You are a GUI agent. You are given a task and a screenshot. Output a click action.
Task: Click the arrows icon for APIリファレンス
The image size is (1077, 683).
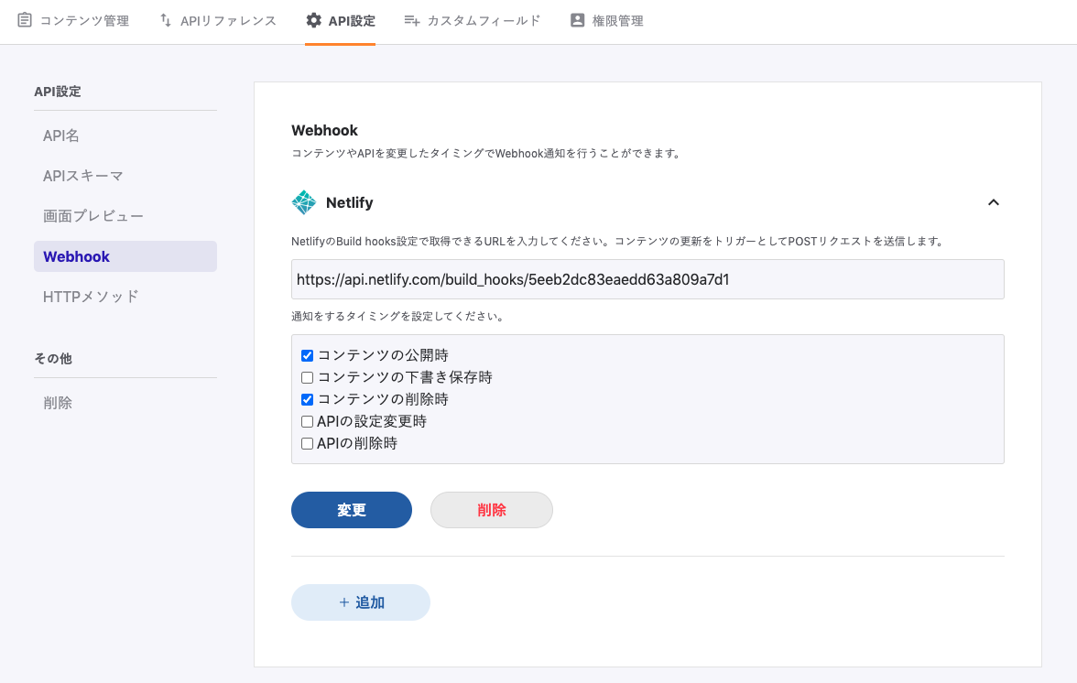[x=166, y=20]
